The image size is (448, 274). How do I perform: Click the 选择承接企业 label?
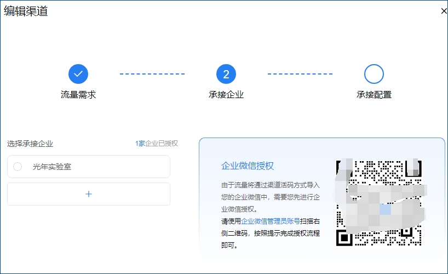point(30,144)
